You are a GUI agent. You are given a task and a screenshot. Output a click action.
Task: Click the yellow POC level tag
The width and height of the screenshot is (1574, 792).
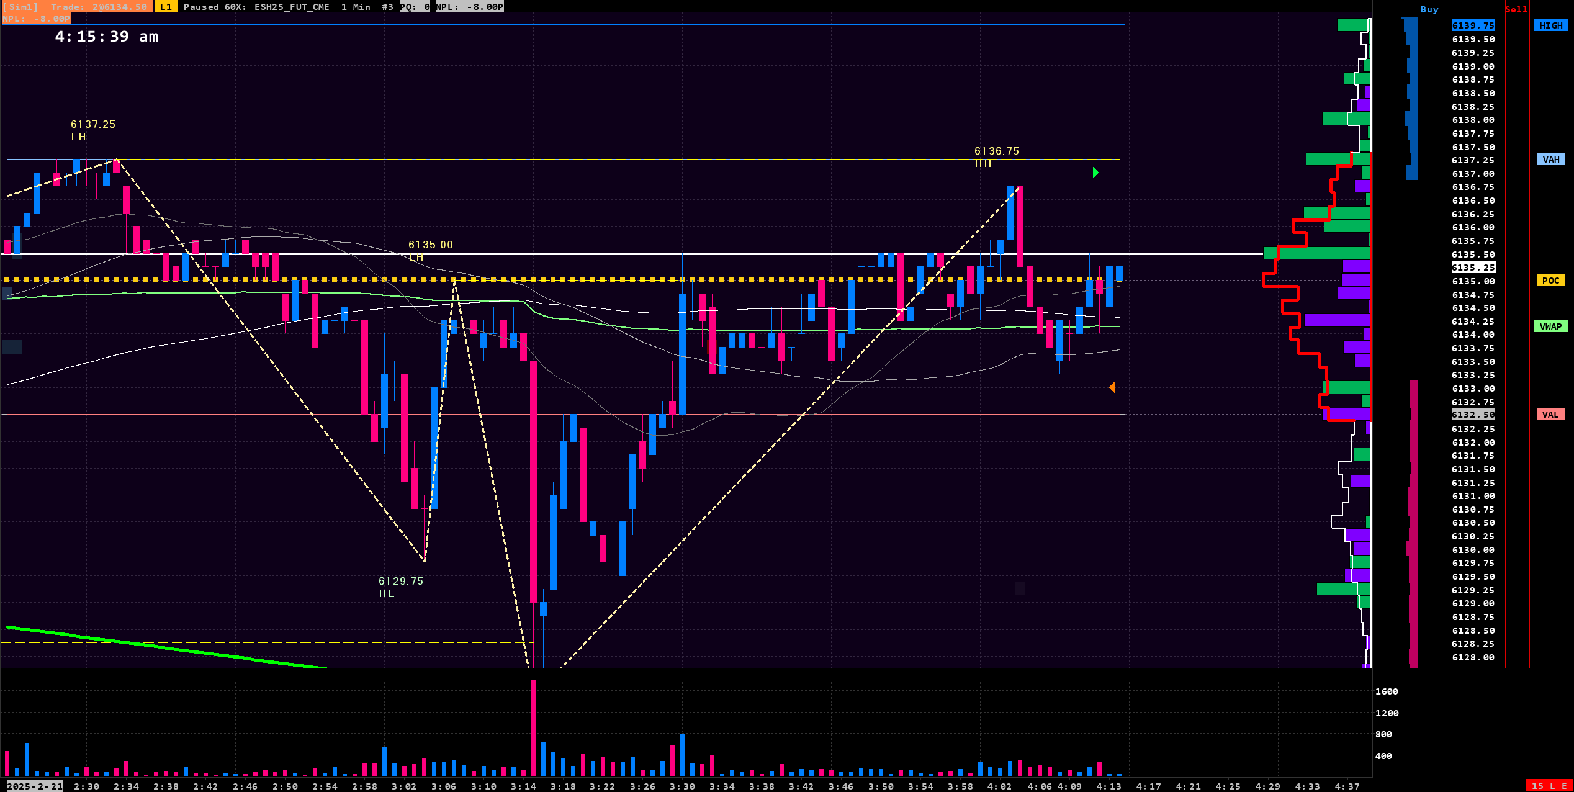point(1550,281)
